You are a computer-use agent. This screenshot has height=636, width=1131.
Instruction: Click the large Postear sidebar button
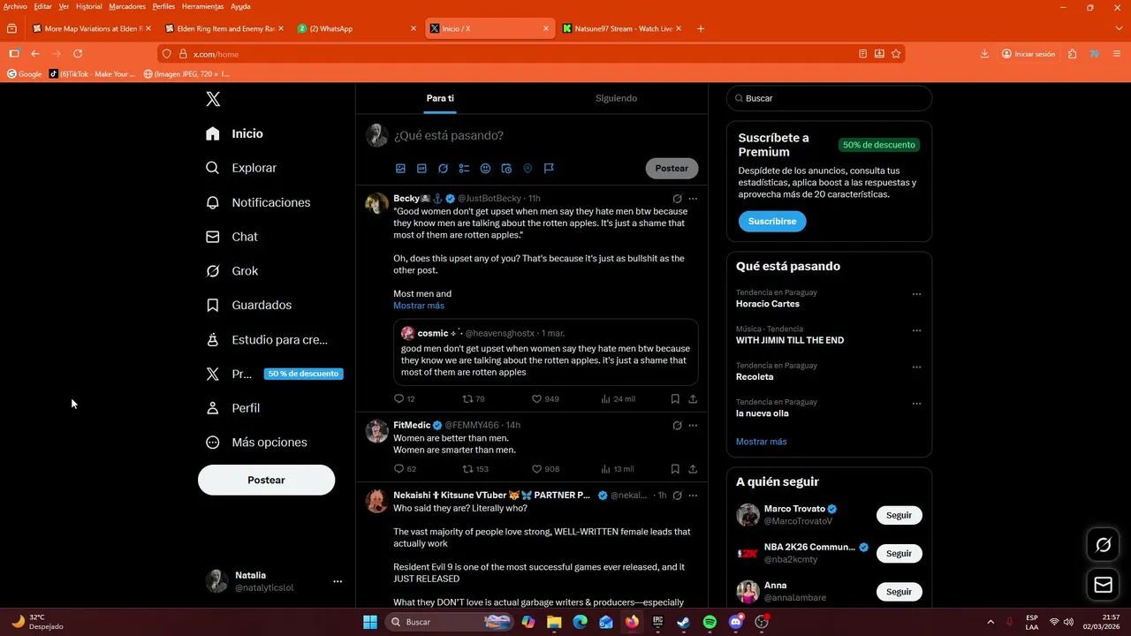(266, 480)
